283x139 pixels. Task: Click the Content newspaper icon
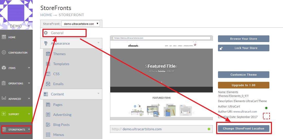(x=46, y=94)
